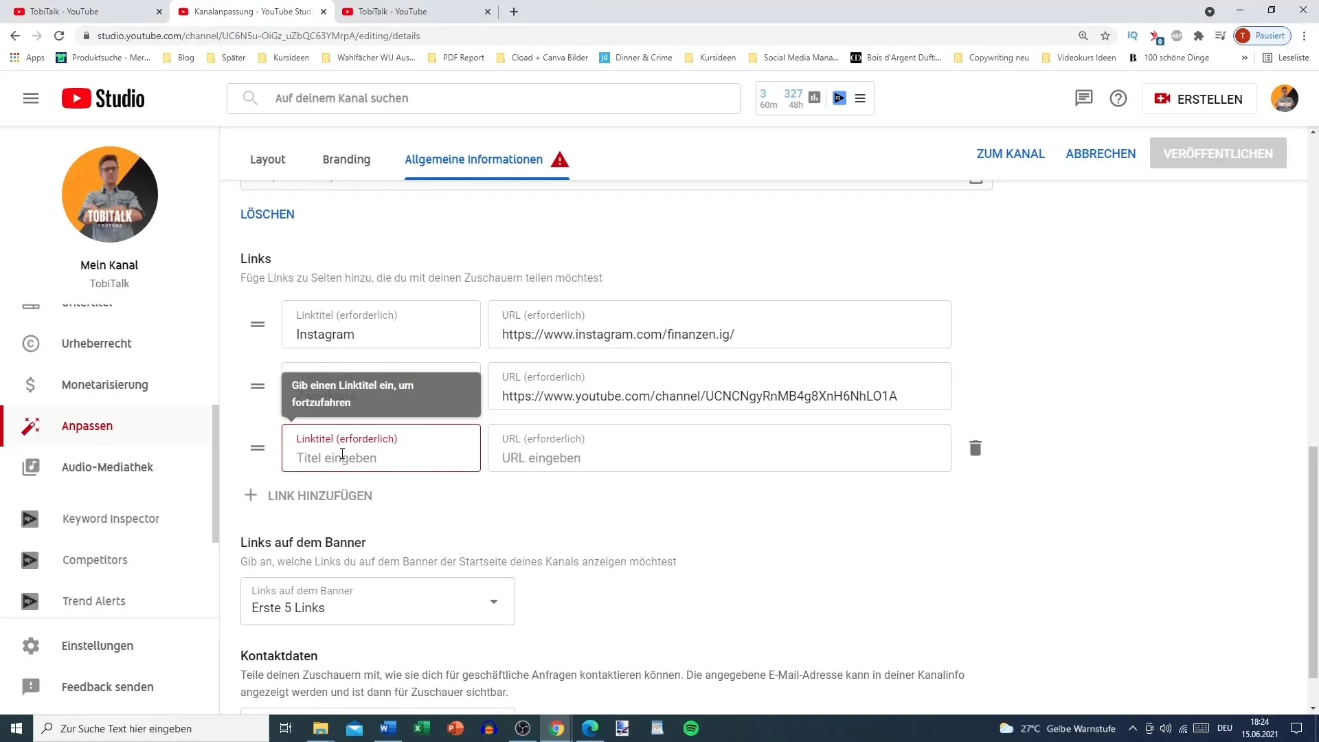Open Excel from the taskbar
The width and height of the screenshot is (1319, 742).
(422, 728)
